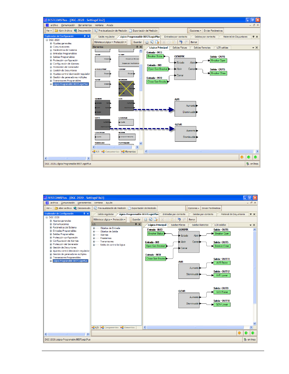Open Previsualización de Medición in the upper window
The height and width of the screenshot is (374, 289).
click(111, 31)
